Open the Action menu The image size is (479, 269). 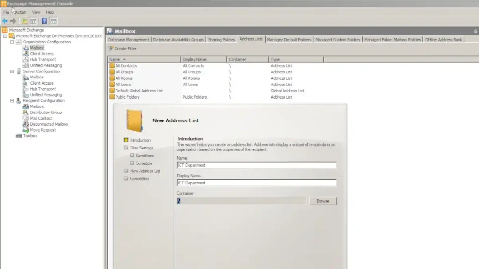[21, 12]
